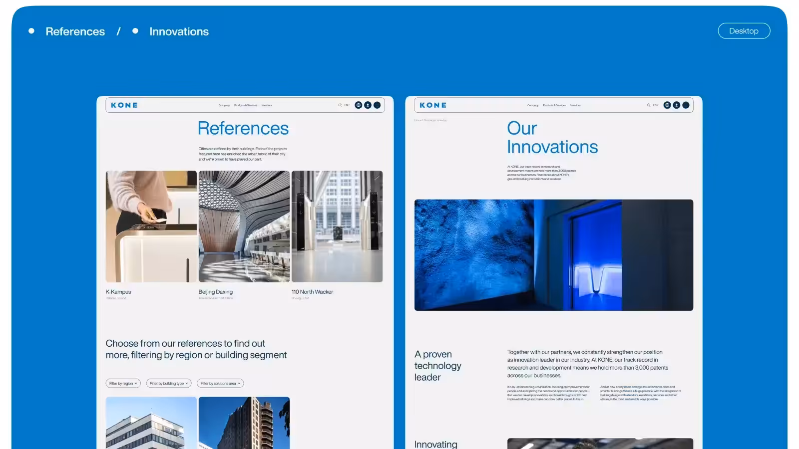
Task: Open hamburger menu icon on Innovations page
Action: tap(686, 105)
